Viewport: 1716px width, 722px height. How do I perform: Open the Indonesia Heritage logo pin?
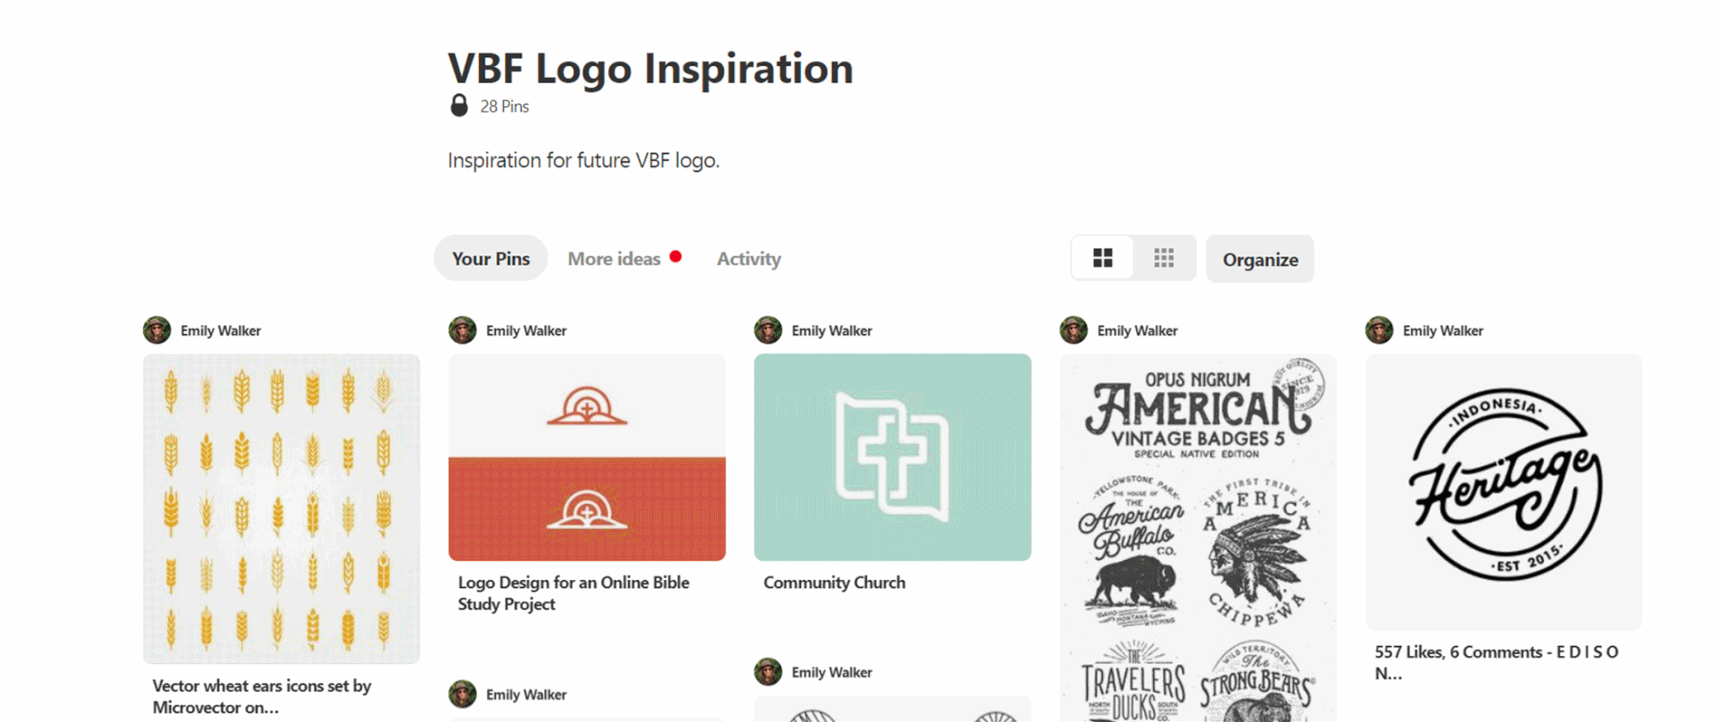[x=1504, y=491]
